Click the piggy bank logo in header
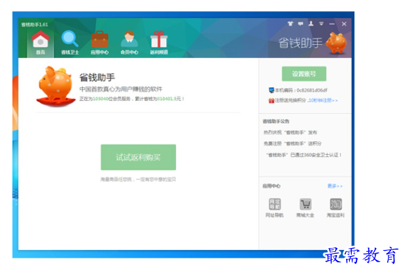The height and width of the screenshot is (276, 404). tap(336, 43)
